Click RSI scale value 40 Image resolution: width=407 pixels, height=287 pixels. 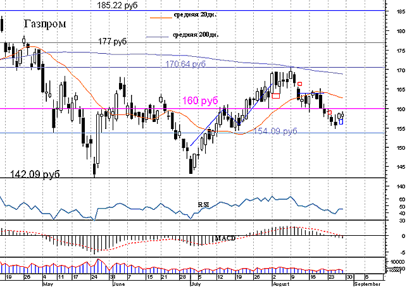pos(402,214)
